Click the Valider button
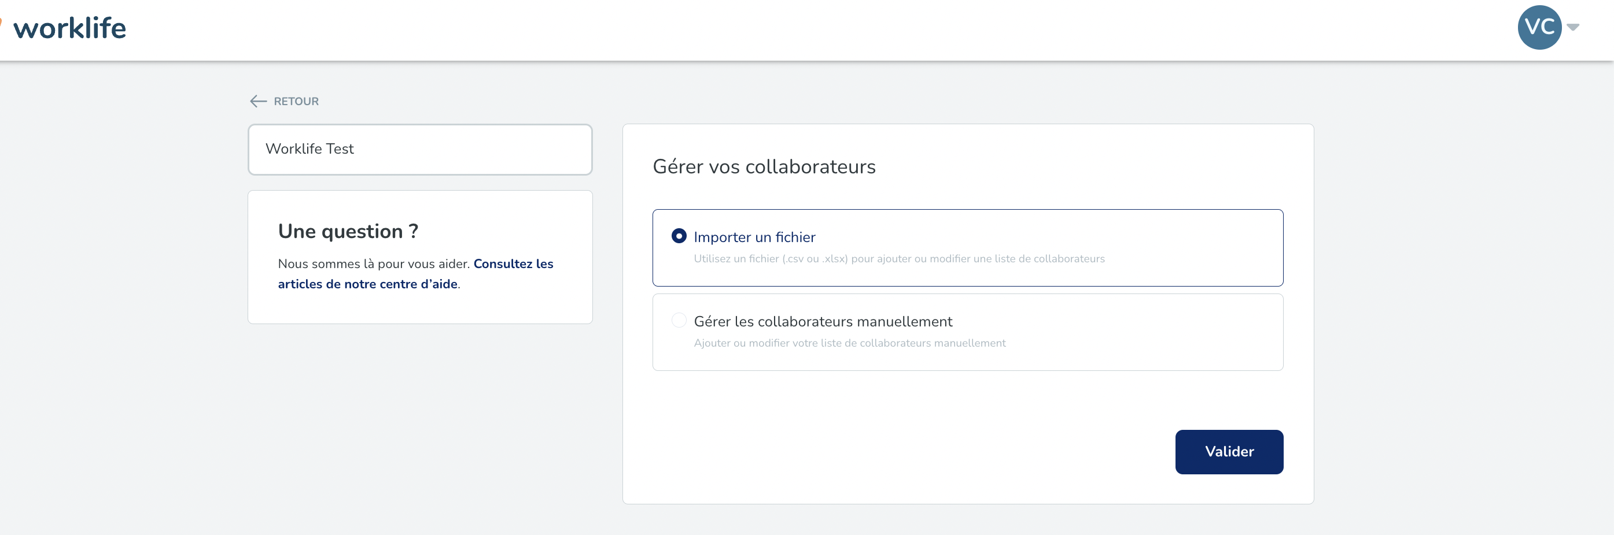The height and width of the screenshot is (535, 1614). (1229, 452)
